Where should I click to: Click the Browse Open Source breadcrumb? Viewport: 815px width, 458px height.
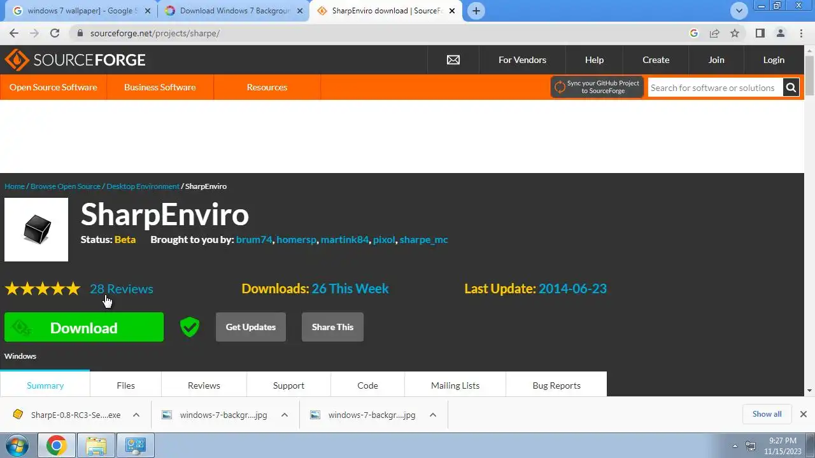(x=66, y=186)
